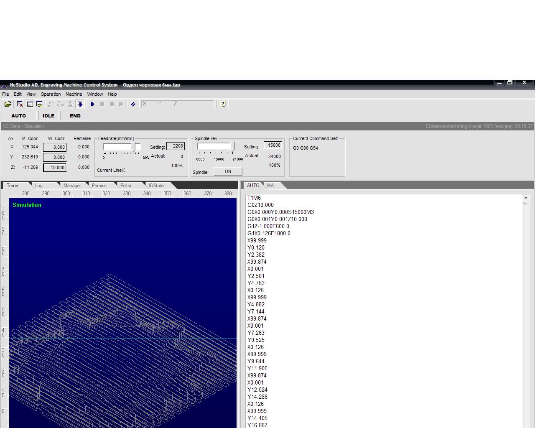Screen dimensions: 535x428
Task: Click the blue double-slash toolbar icon
Action: click(133, 104)
